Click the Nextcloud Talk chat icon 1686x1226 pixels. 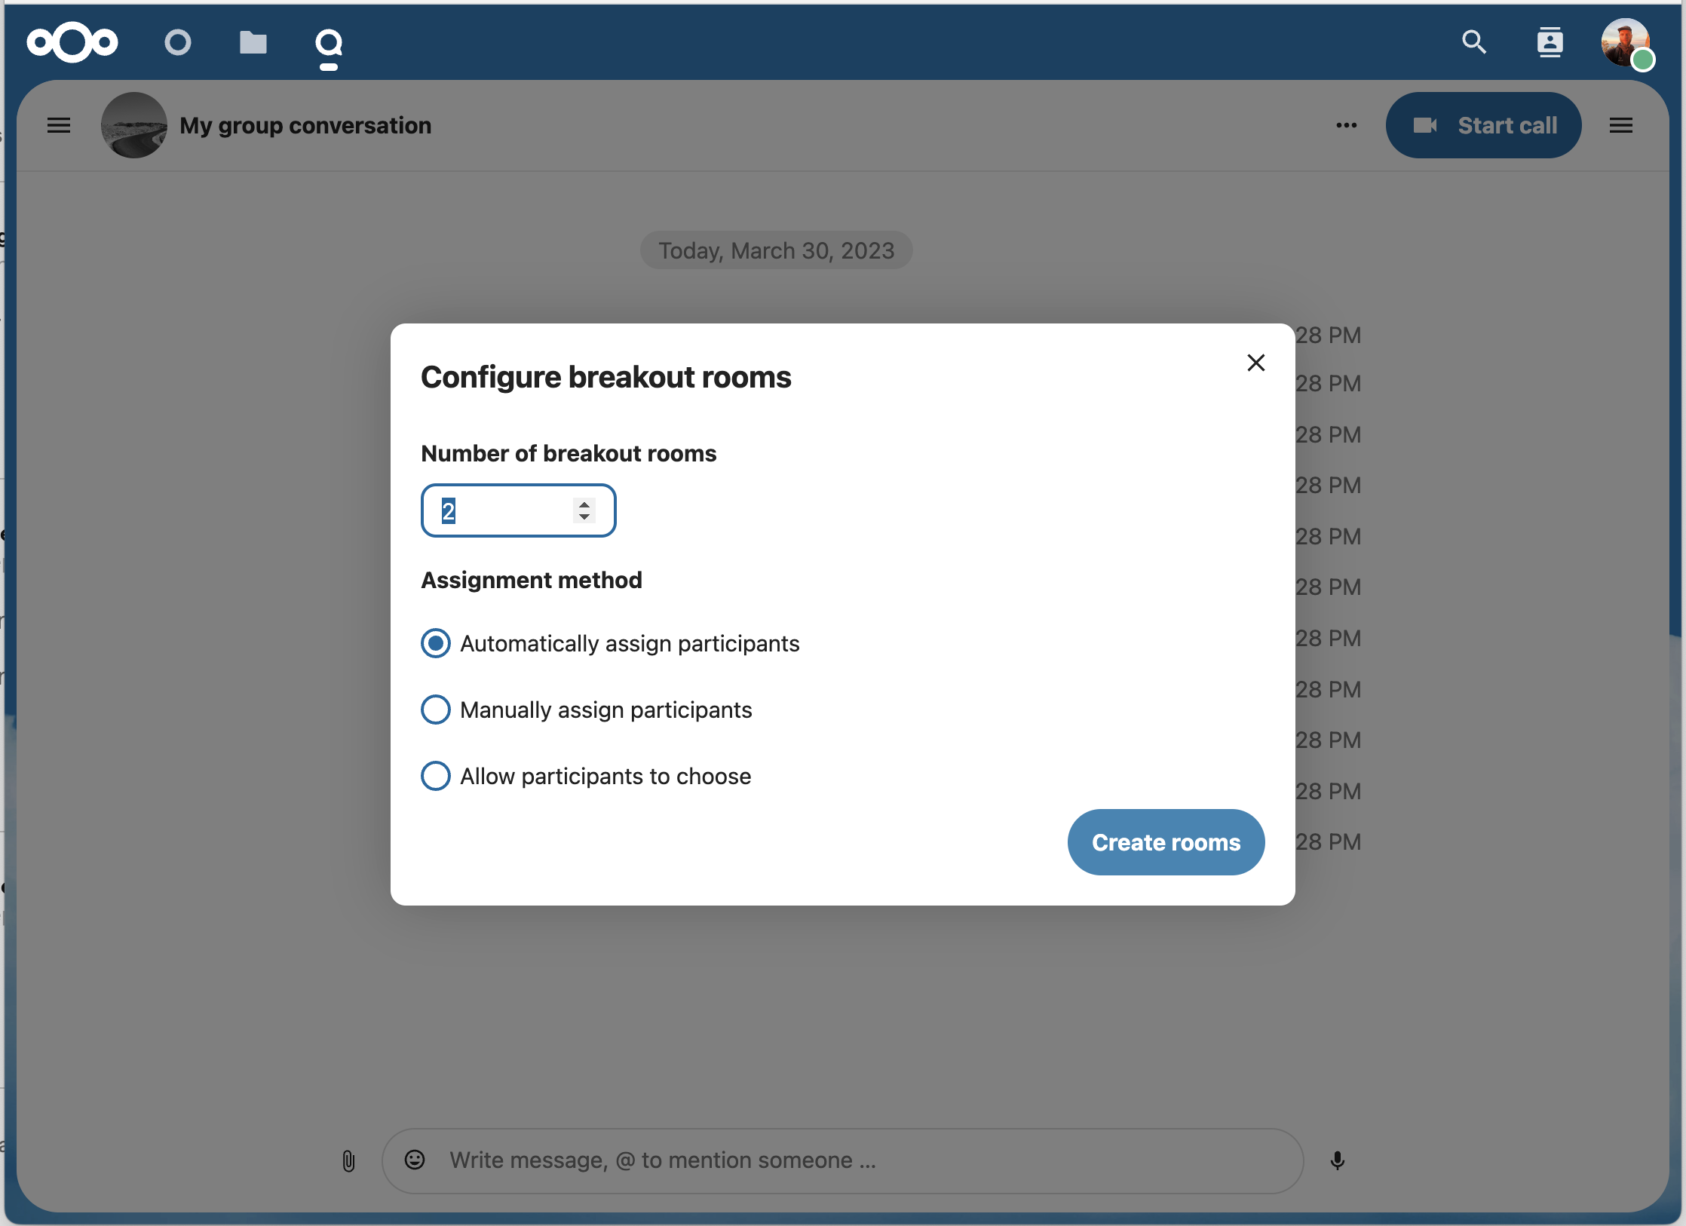[327, 42]
